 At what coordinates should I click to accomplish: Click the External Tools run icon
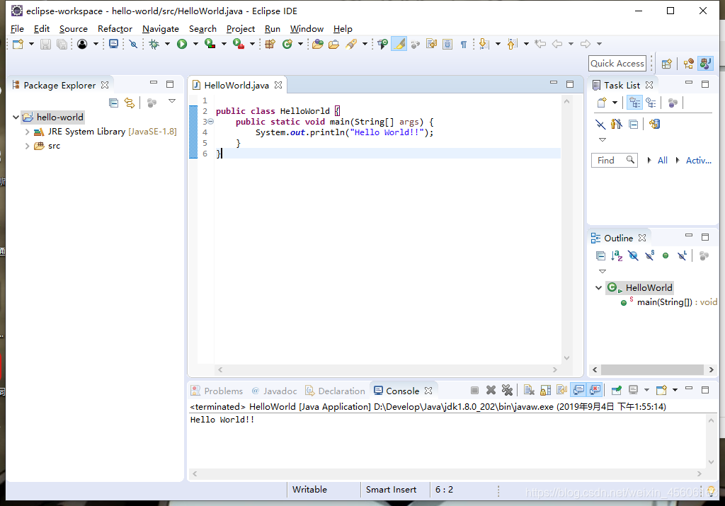point(239,44)
